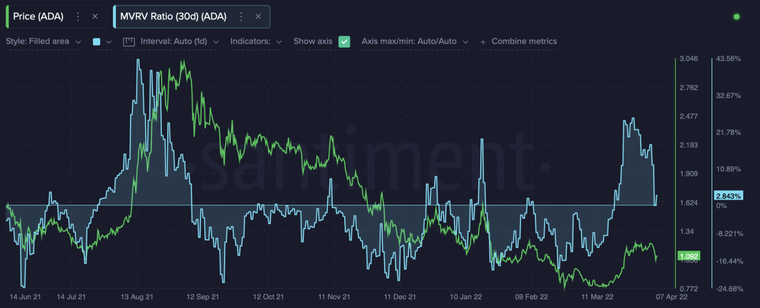
Task: Click the green live status dot
Action: [x=737, y=17]
